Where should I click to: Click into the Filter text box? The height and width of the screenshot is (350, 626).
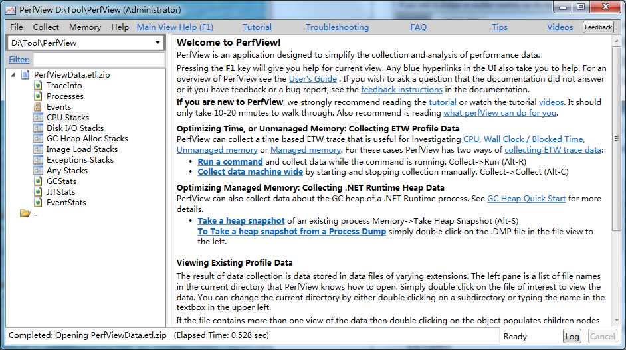[99, 60]
